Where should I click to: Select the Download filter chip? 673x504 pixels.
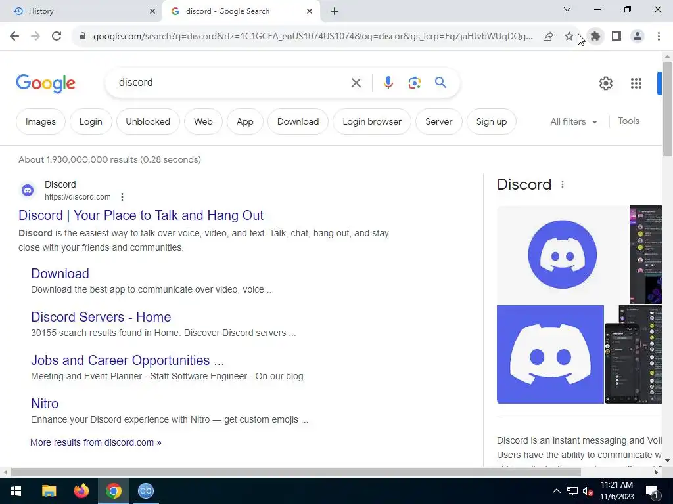coord(298,121)
